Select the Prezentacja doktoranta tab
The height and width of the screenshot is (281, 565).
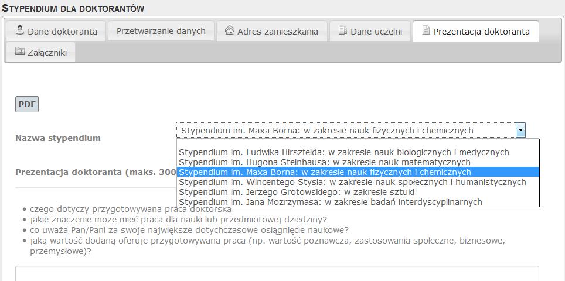click(476, 31)
